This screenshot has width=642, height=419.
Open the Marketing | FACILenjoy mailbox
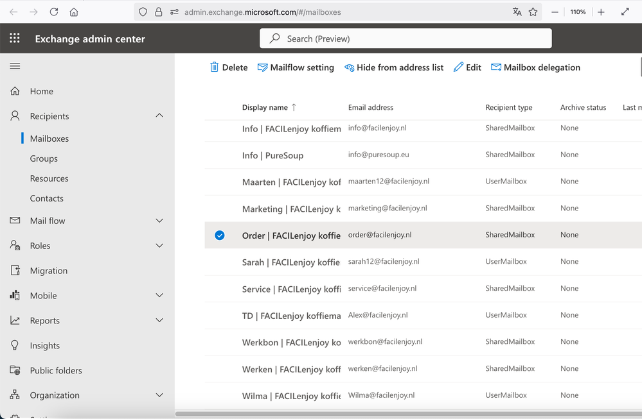coord(291,209)
